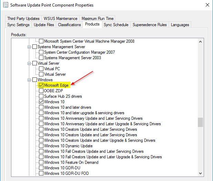213x181 pixels.
Task: Select the Windows 10 Dynamic Update label
Action: point(68,146)
